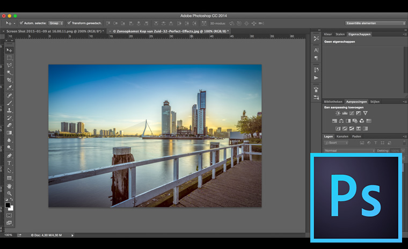Select the Clone Stamp tool

tap(9, 111)
